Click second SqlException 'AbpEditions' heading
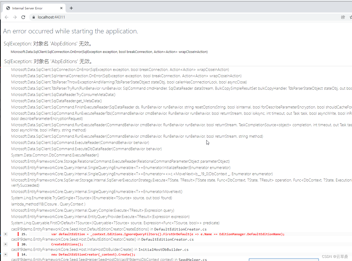 (48, 62)
